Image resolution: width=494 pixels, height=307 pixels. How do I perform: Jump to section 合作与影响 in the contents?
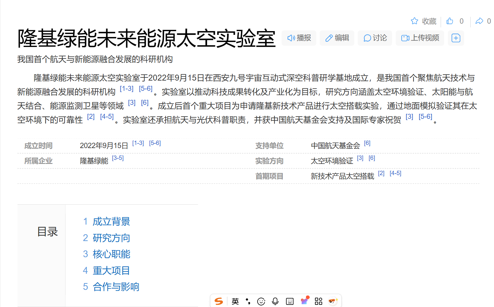point(116,287)
